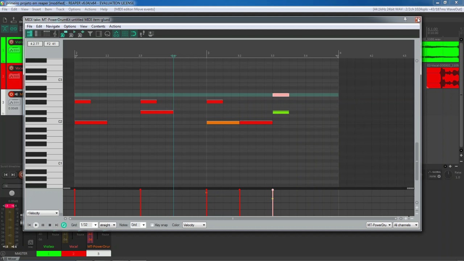464x261 pixels.
Task: Click the note readout F2 41
Action: pos(51,44)
